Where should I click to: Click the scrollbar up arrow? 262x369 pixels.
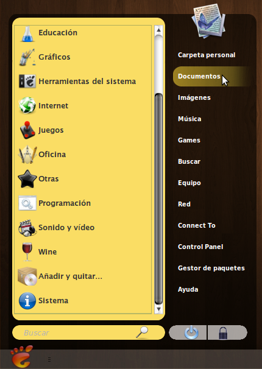(x=158, y=30)
